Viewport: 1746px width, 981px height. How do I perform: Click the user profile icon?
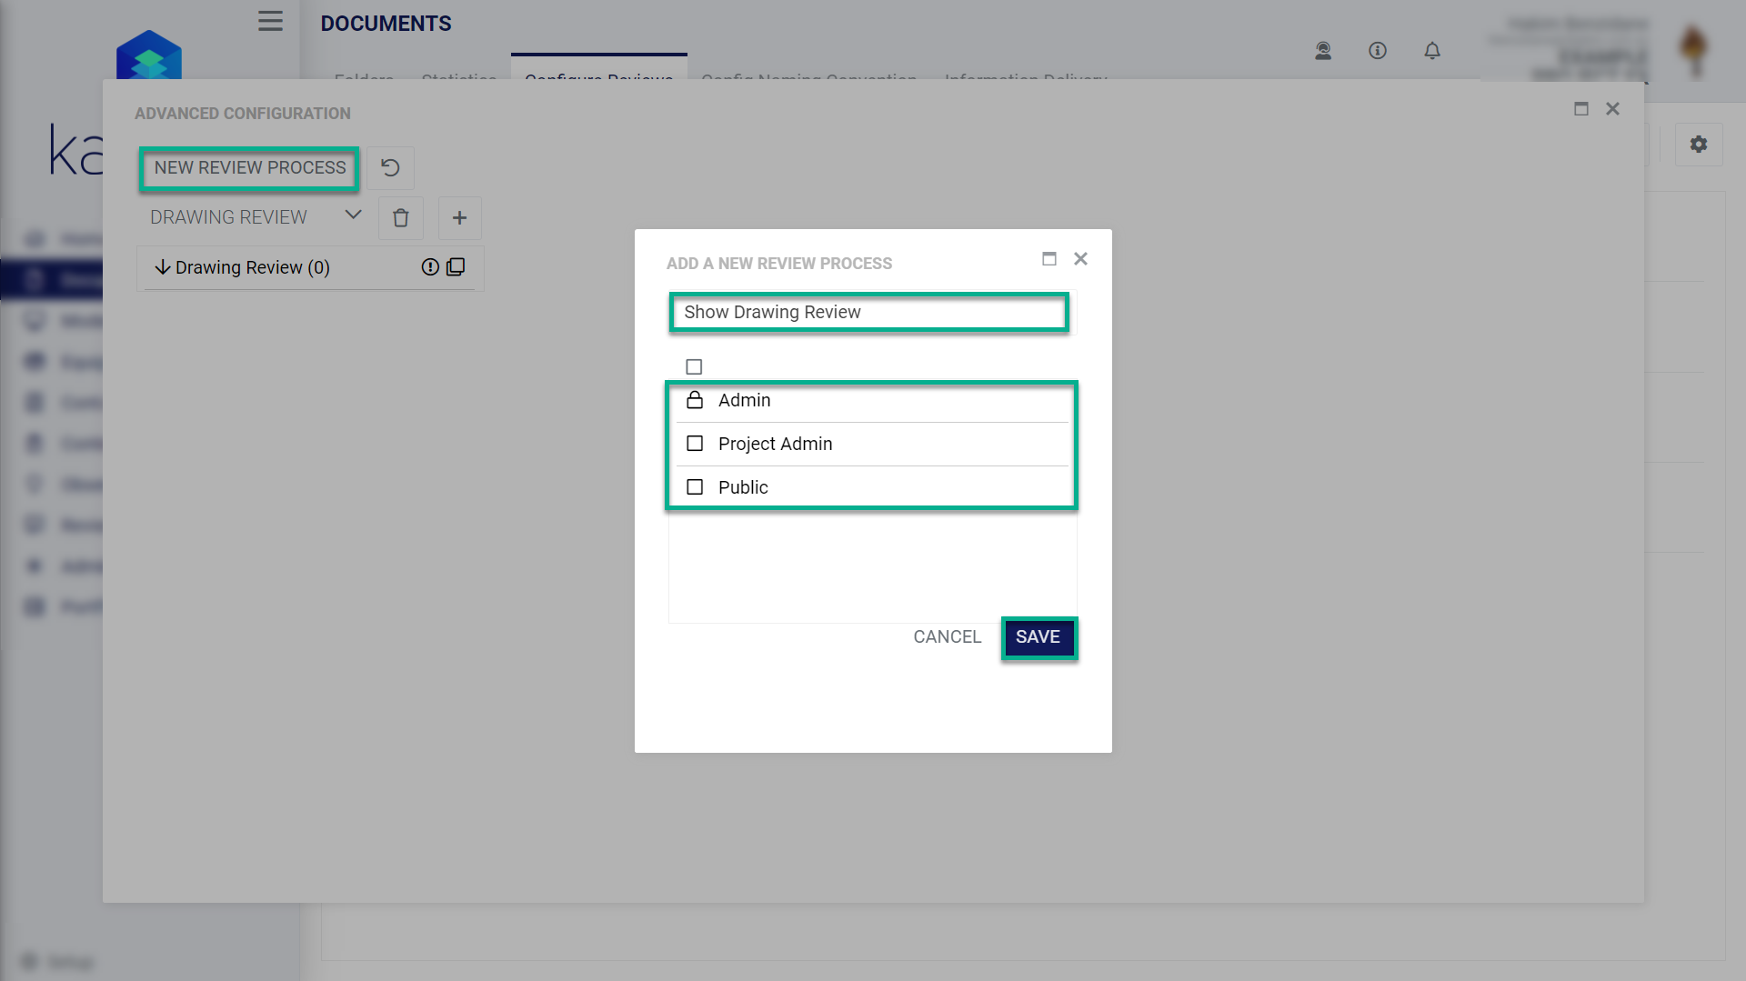[1323, 51]
